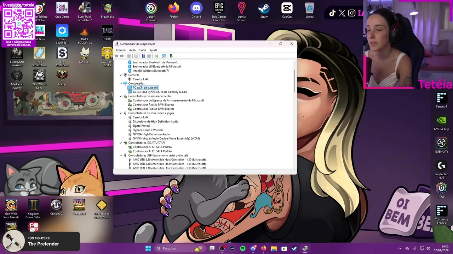Open Cities Skylines II desktop icon
The height and width of the screenshot is (254, 453).
pos(62,35)
